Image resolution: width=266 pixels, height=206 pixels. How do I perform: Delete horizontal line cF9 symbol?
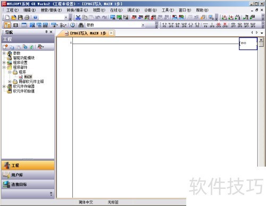[219, 25]
